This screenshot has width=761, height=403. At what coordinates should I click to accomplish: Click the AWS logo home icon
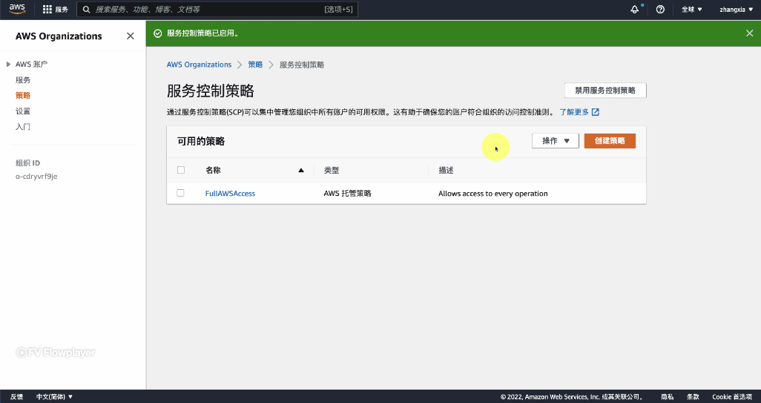pos(17,9)
